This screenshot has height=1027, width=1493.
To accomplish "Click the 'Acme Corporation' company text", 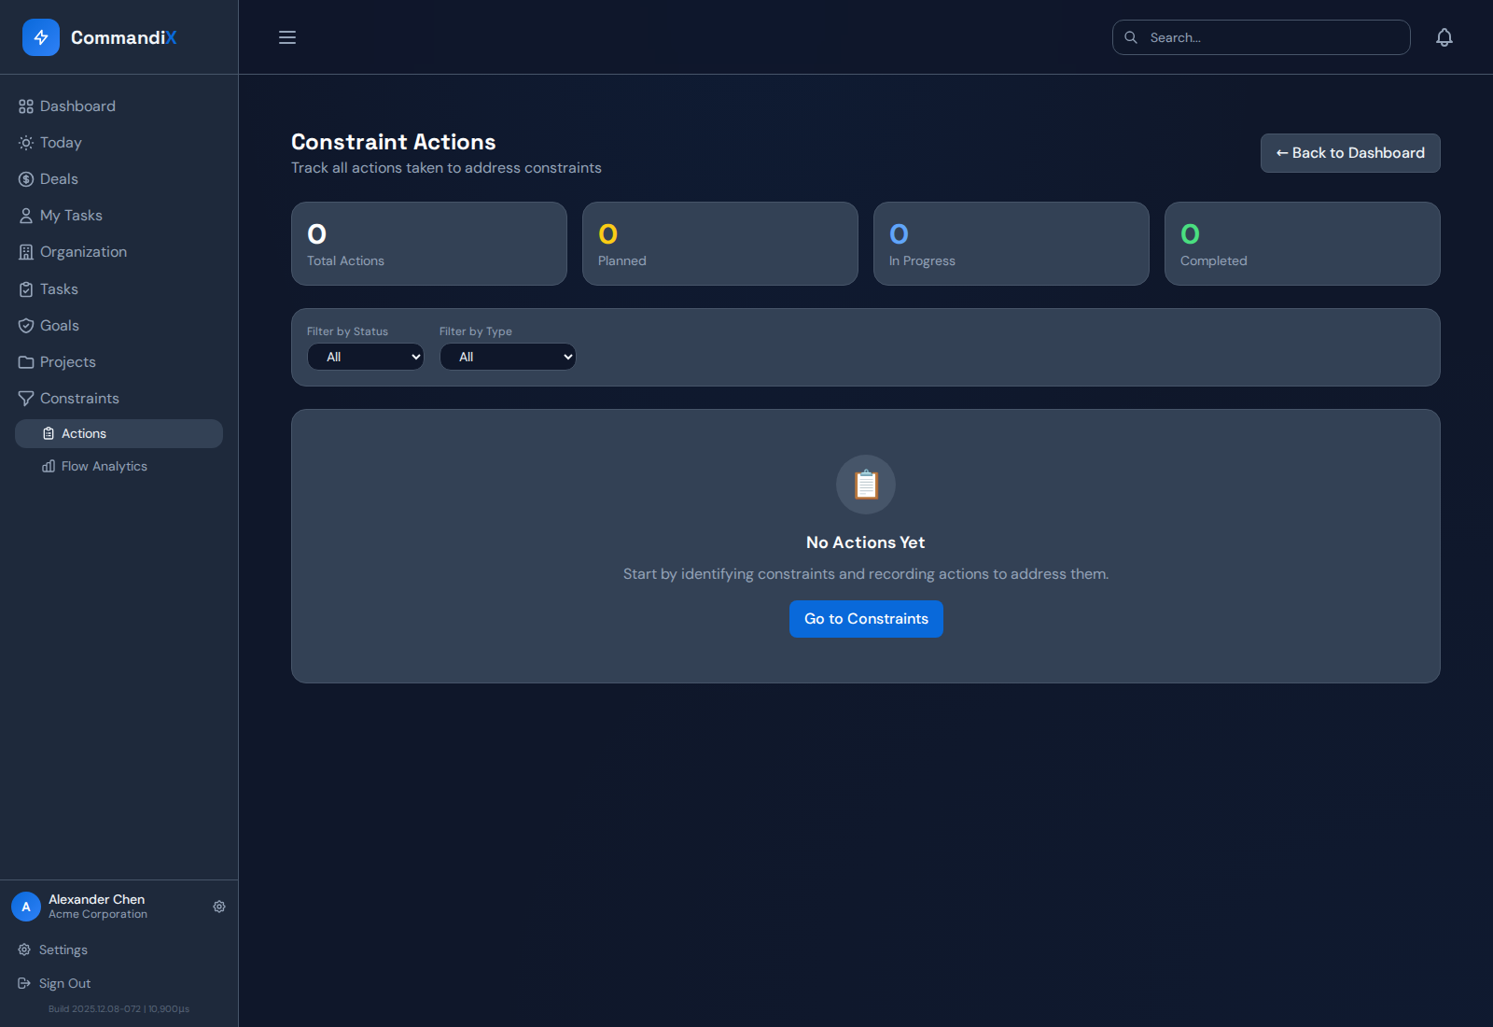I will (x=98, y=914).
